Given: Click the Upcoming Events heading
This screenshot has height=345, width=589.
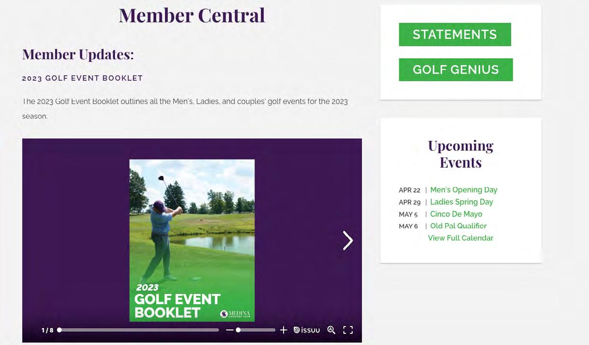Looking at the screenshot, I should [x=461, y=154].
